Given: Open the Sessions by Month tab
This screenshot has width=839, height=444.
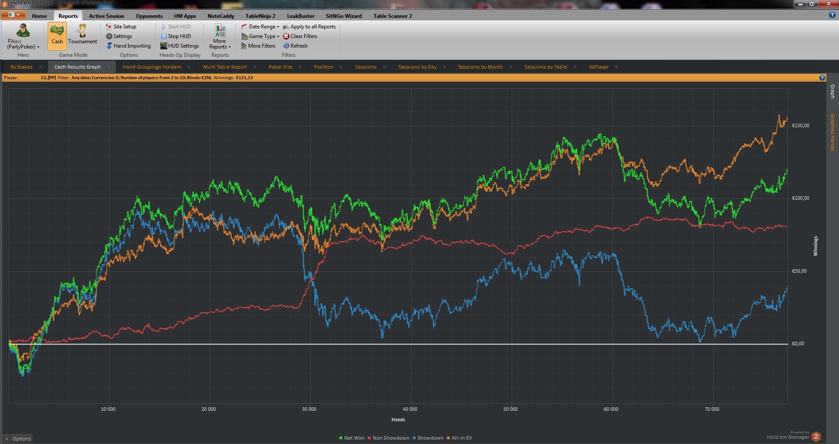Looking at the screenshot, I should 480,67.
